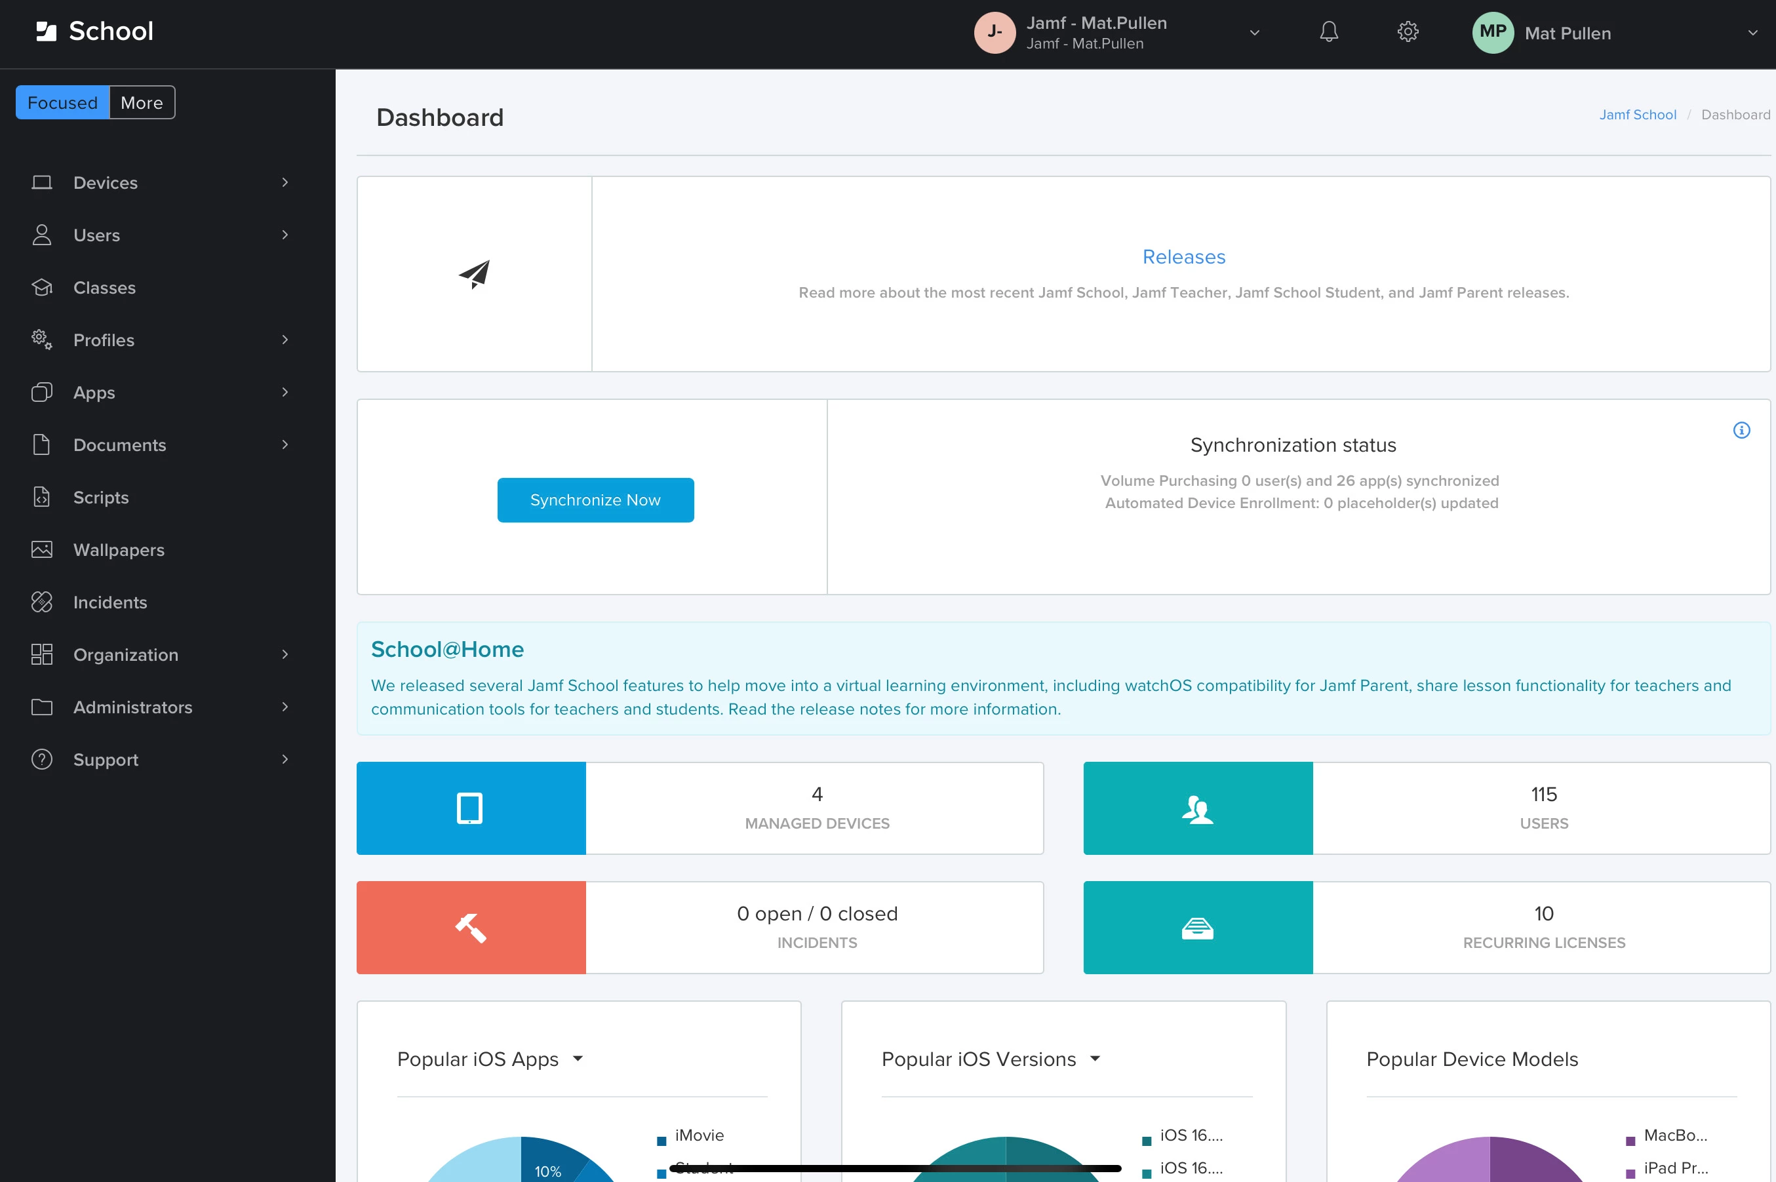Click the MP user avatar
This screenshot has height=1182, width=1776.
pyautogui.click(x=1493, y=32)
